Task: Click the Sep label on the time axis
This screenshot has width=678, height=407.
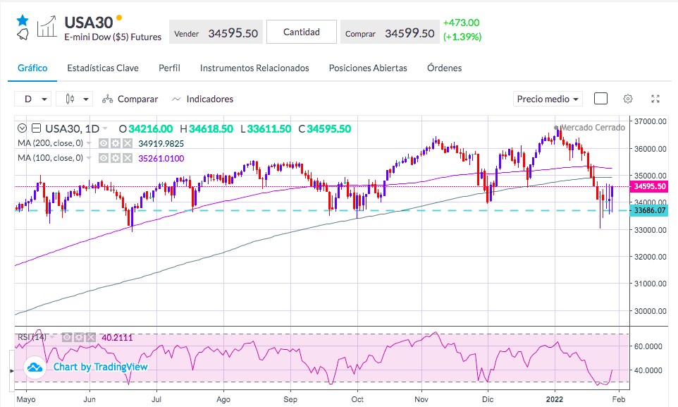Action: 290,399
